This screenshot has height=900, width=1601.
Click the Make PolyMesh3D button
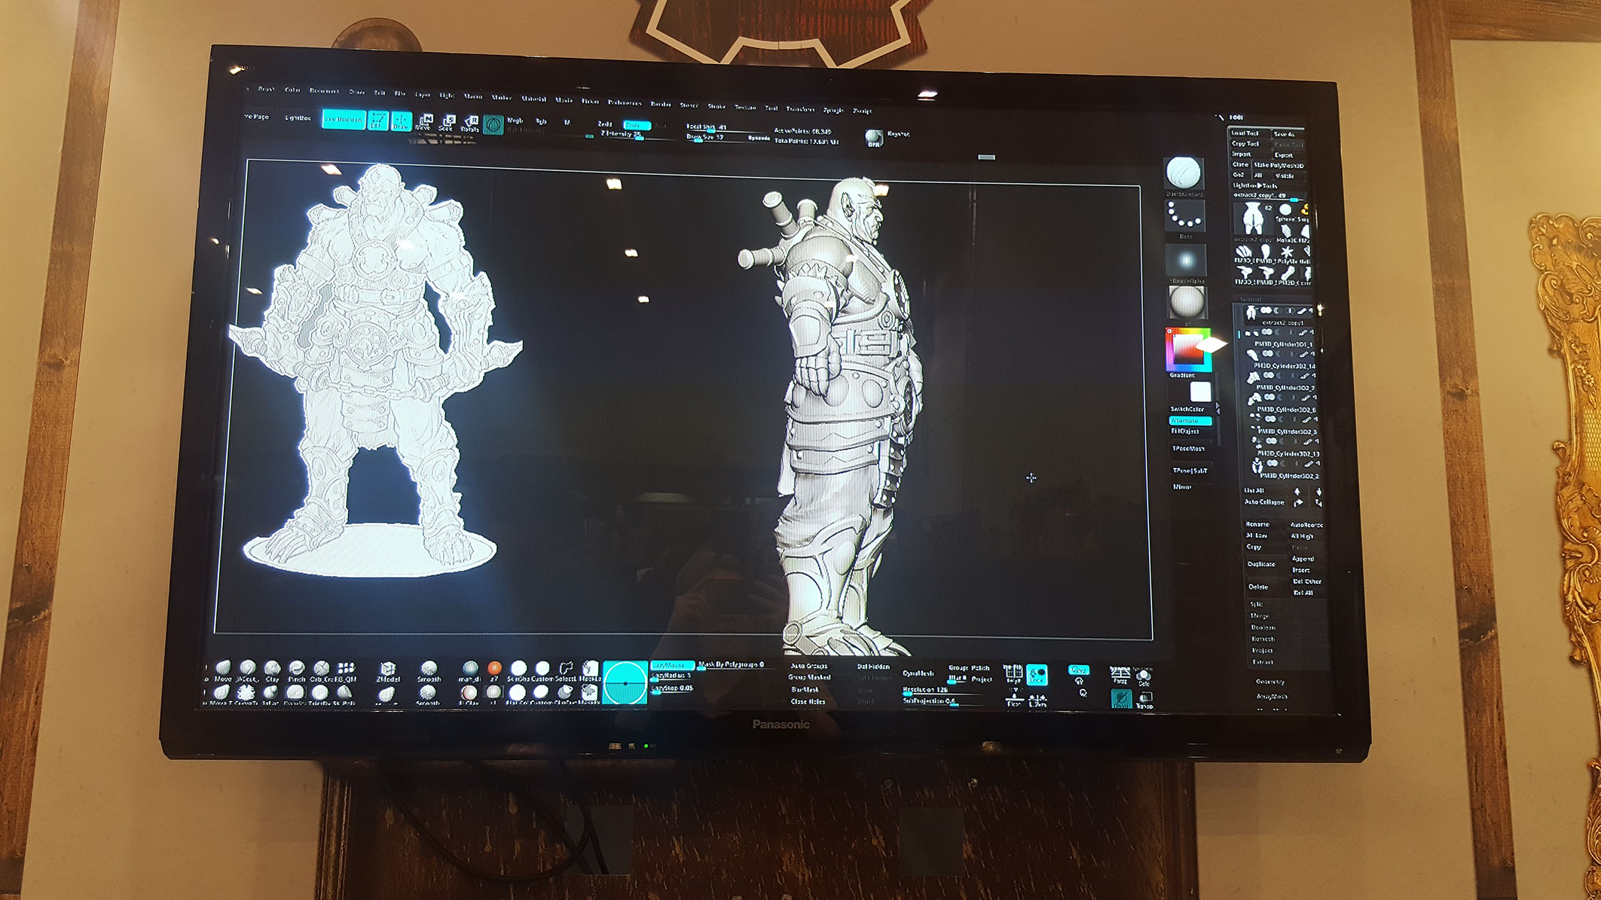[1279, 165]
